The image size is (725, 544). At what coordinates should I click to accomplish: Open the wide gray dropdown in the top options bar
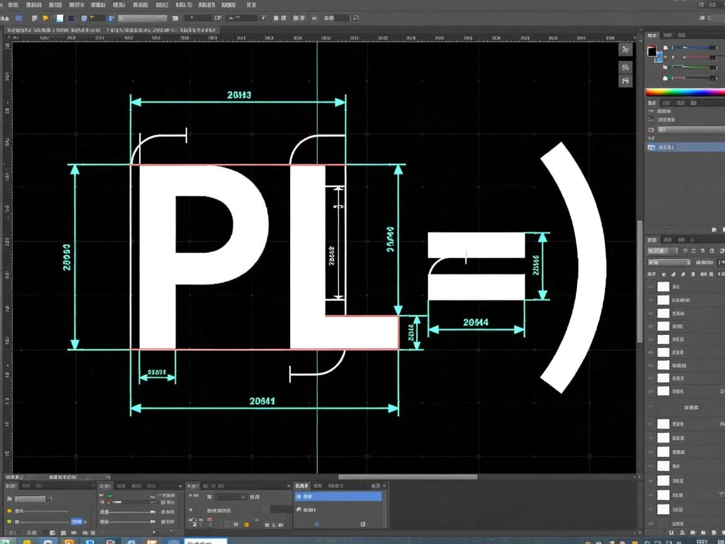pyautogui.click(x=143, y=19)
